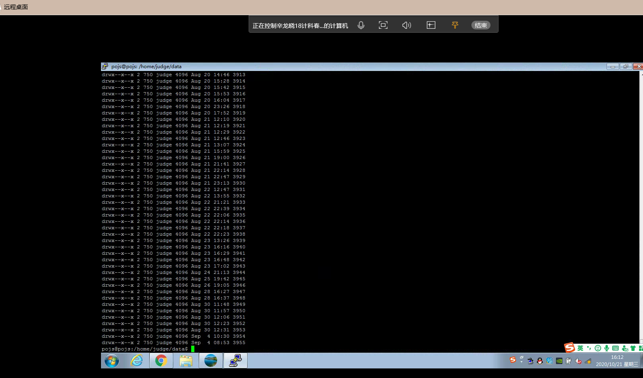Open the Sogou emoji smiley panel
The height and width of the screenshot is (378, 643).
[598, 348]
